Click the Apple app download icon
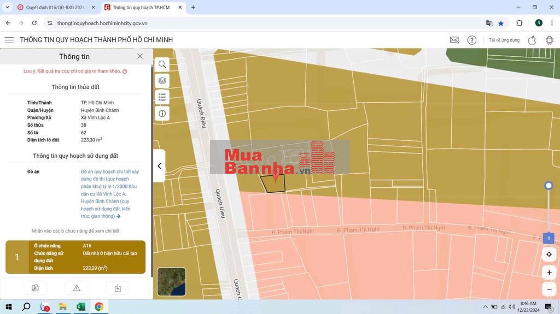The height and width of the screenshot is (314, 560). [532, 40]
